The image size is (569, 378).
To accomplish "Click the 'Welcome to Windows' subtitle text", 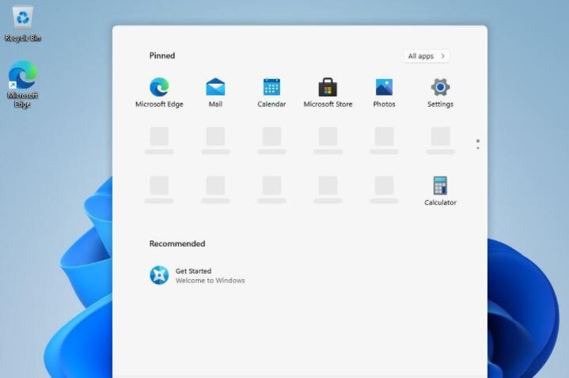I will tap(210, 281).
